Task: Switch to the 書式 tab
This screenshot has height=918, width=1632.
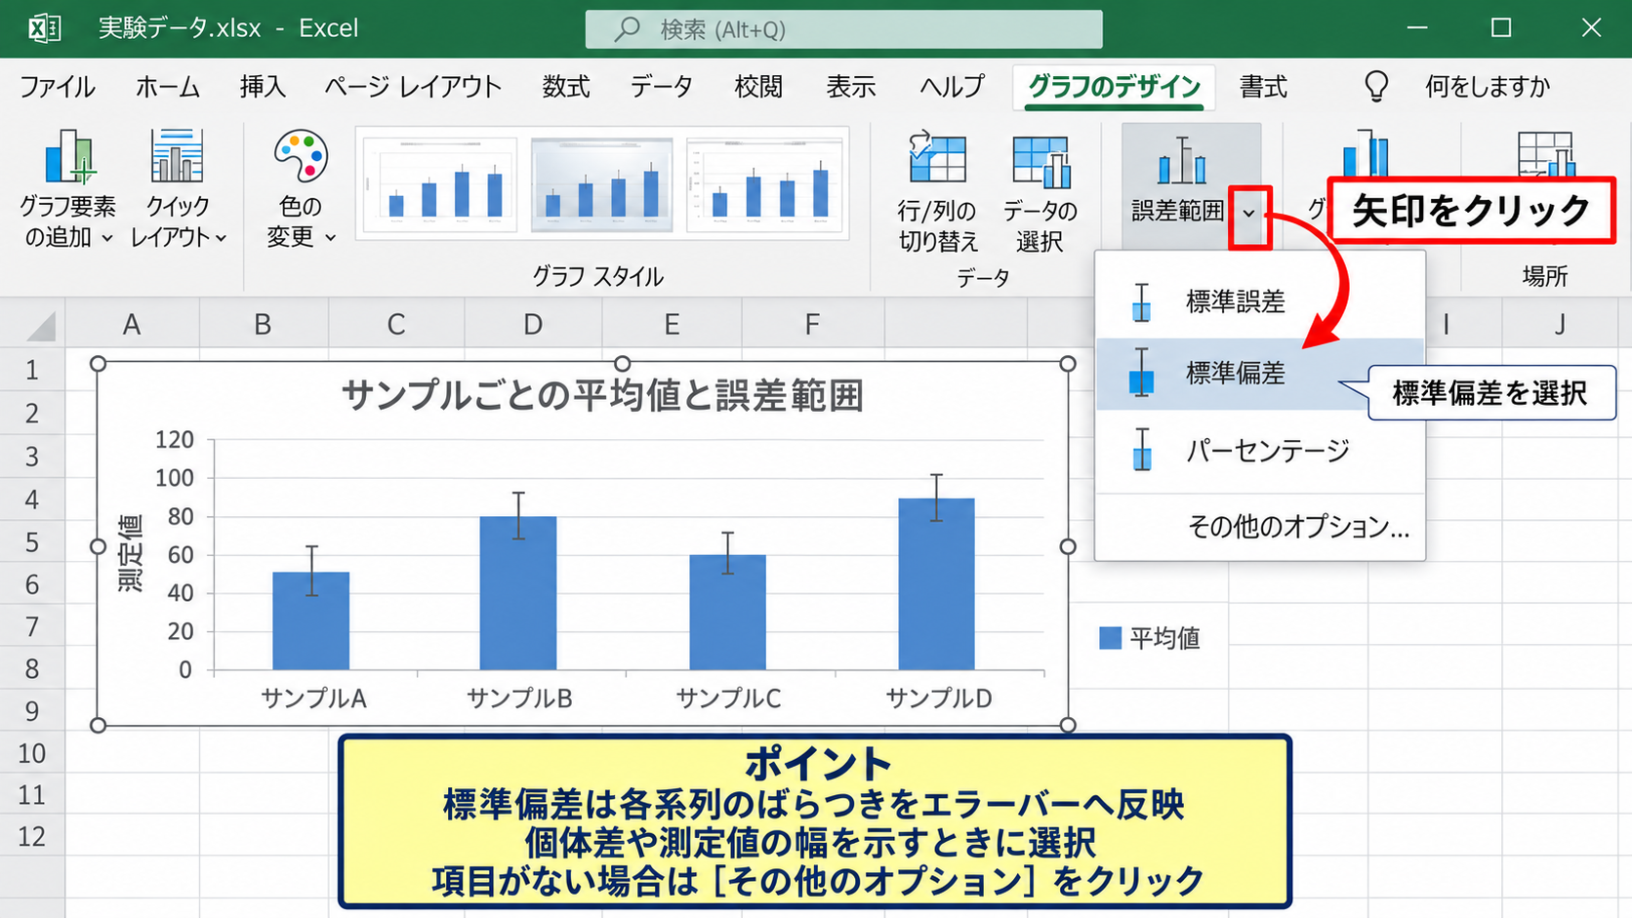Action: (1263, 87)
